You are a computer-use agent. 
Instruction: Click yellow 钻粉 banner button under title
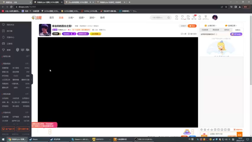(96, 34)
